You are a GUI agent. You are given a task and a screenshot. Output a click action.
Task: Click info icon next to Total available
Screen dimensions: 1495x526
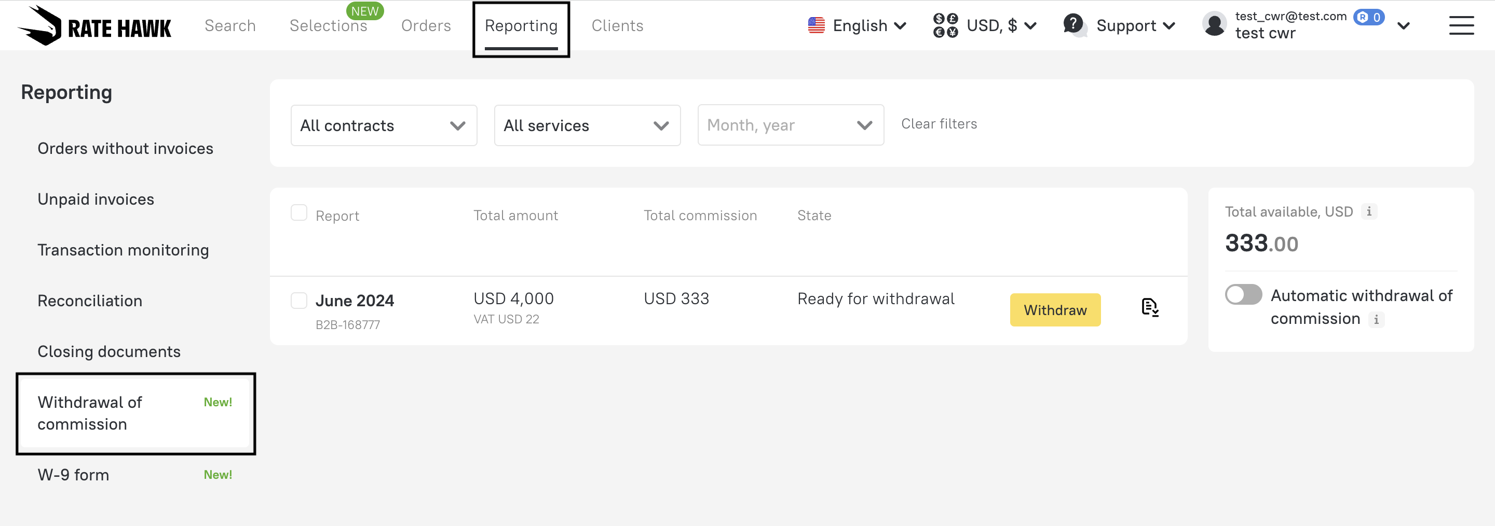(x=1368, y=211)
